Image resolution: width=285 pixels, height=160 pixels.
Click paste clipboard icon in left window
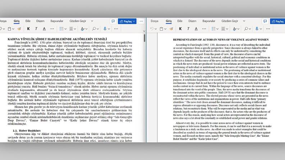pos(9,29)
